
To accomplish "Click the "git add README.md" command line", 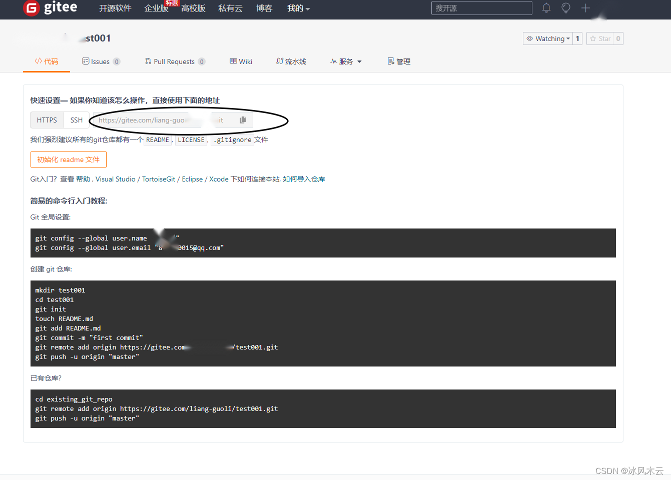I will [x=68, y=328].
